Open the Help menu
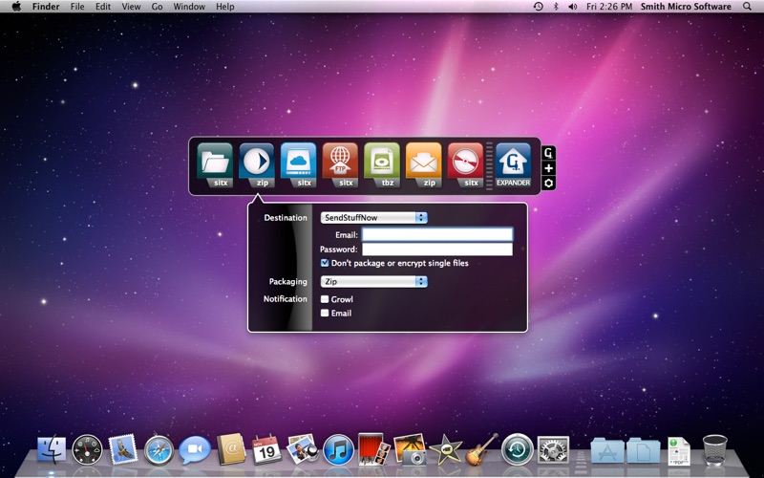Image resolution: width=764 pixels, height=478 pixels. 225,7
